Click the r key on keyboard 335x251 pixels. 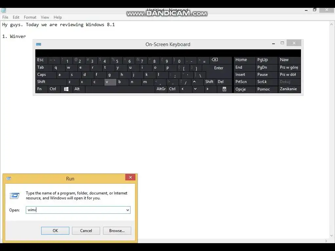click(x=96, y=68)
